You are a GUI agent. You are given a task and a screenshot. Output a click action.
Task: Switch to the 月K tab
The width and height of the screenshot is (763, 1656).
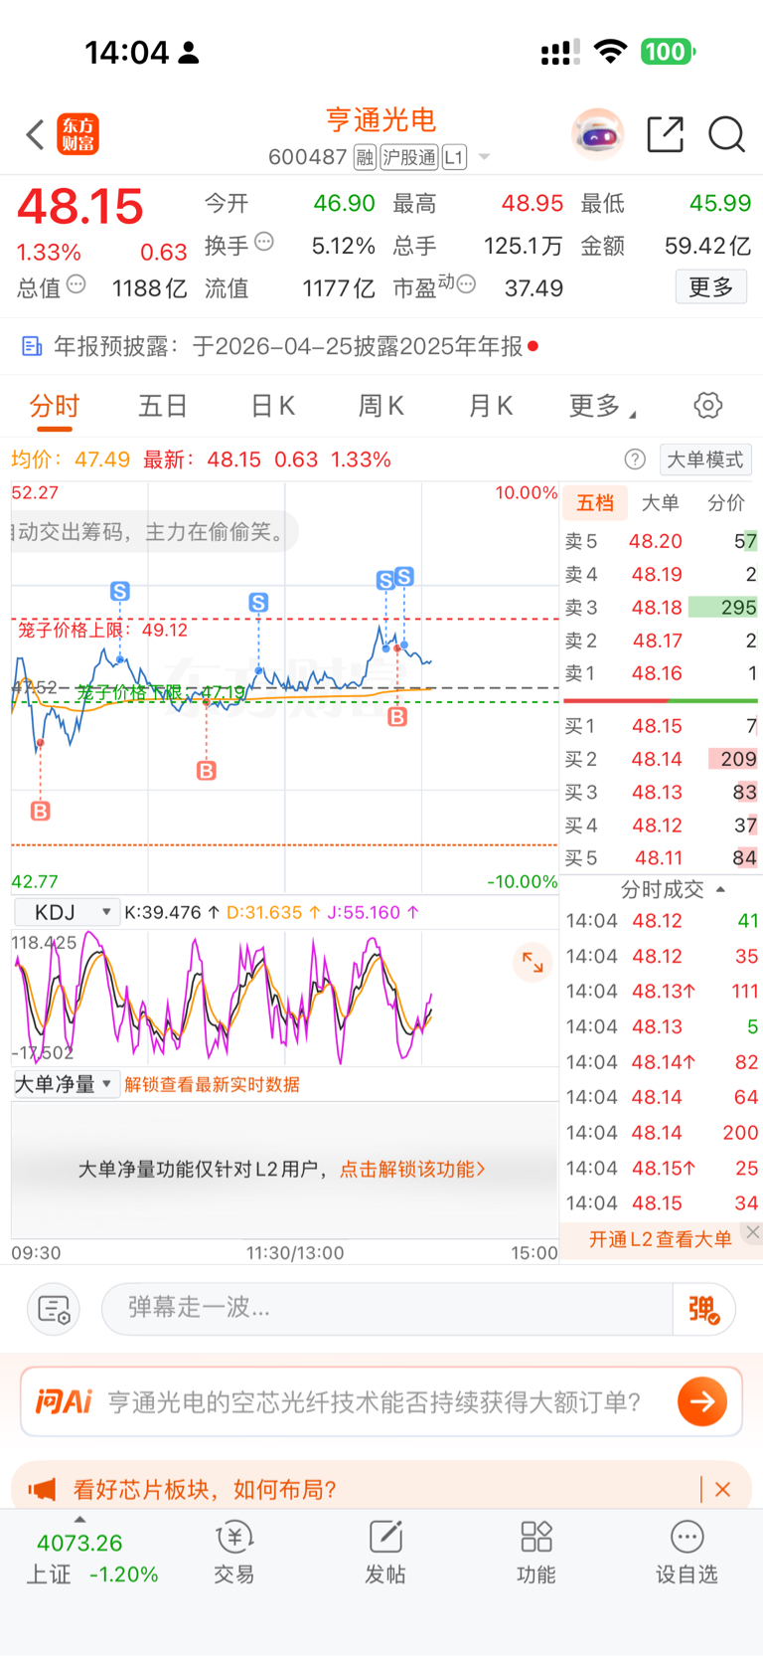490,406
